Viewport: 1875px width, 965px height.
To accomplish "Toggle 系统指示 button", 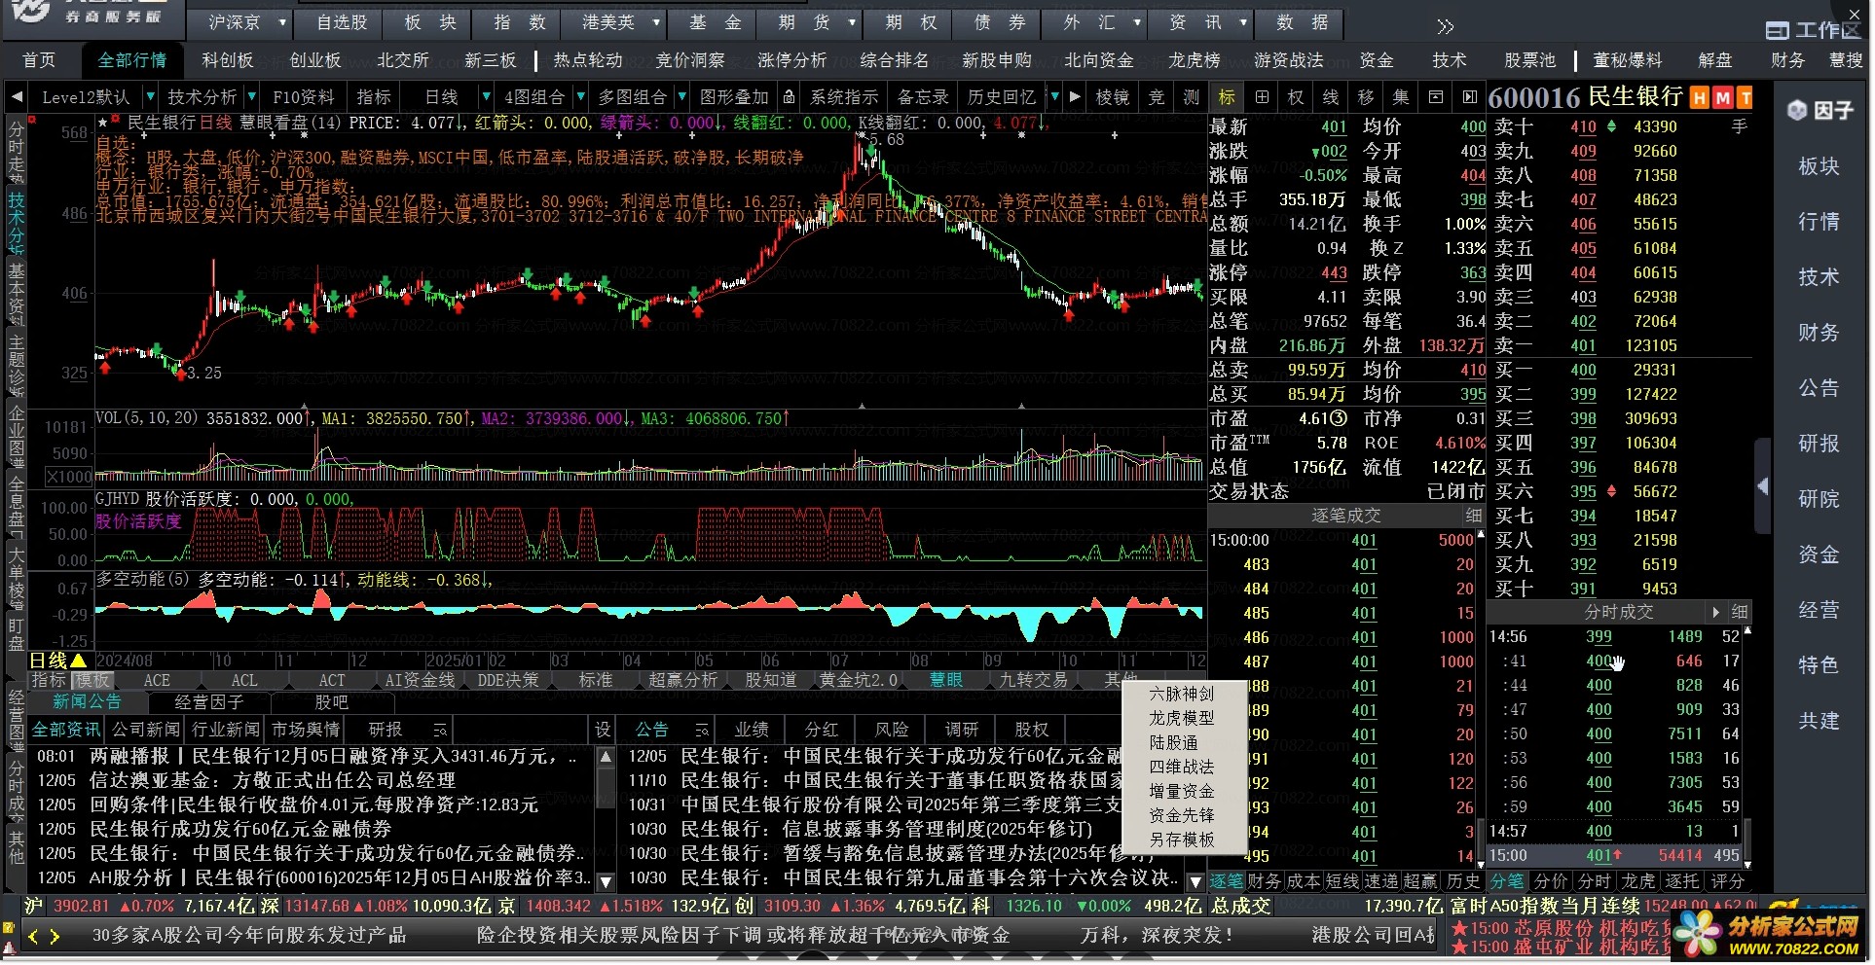I will point(844,97).
